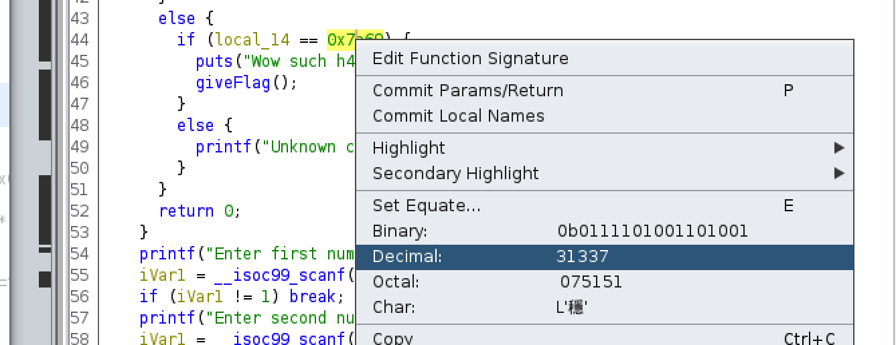Expand the Highlight submenu arrow
The image size is (896, 345).
click(x=839, y=148)
